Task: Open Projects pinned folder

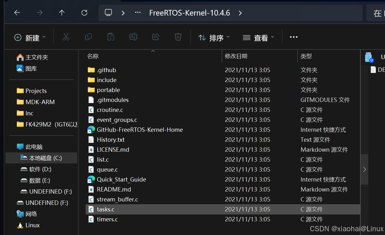Action: 32,91
